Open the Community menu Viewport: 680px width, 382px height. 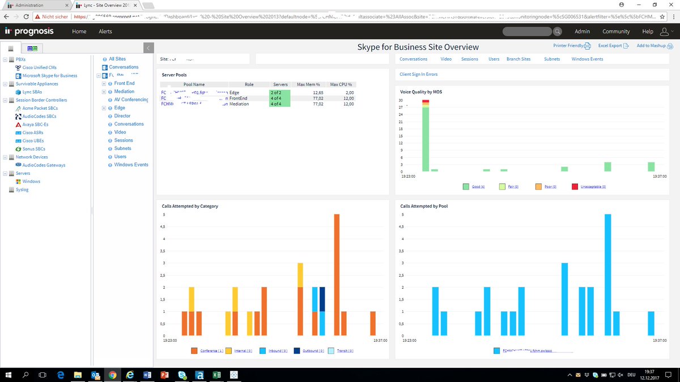(616, 32)
